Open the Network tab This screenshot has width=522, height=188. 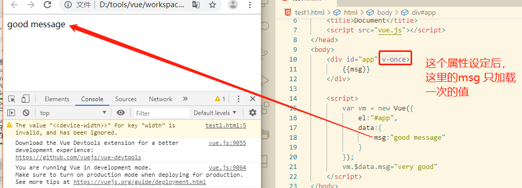tap(160, 99)
